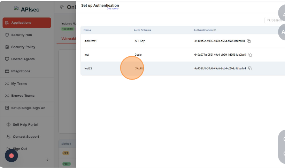Click the Self Help question mark icon

click(8, 125)
